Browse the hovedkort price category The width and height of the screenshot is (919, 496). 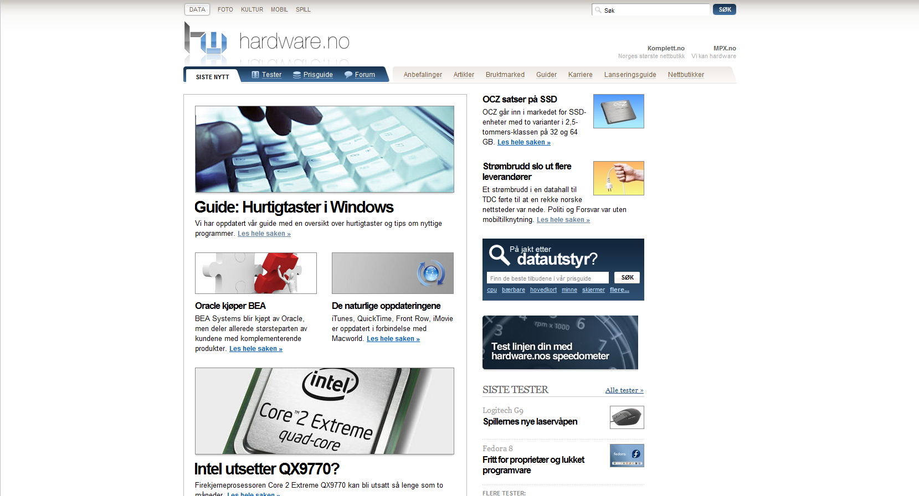click(x=543, y=290)
